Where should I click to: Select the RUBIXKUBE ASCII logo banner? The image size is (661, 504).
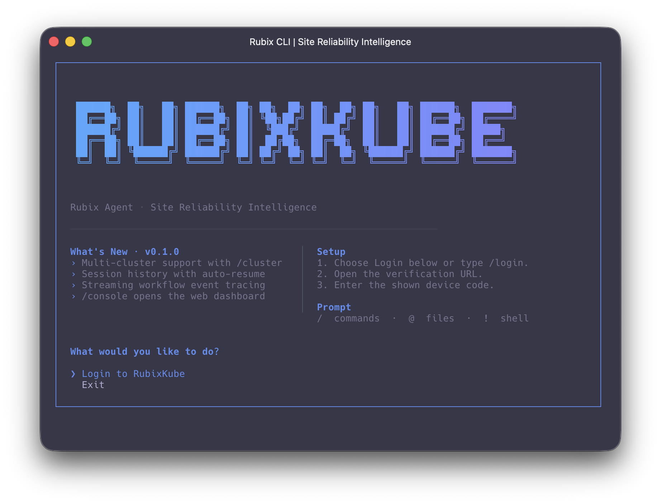[x=296, y=132]
